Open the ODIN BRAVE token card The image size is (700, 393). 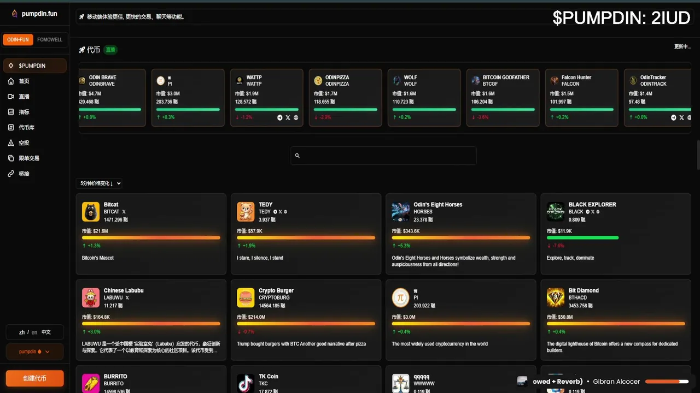click(112, 98)
